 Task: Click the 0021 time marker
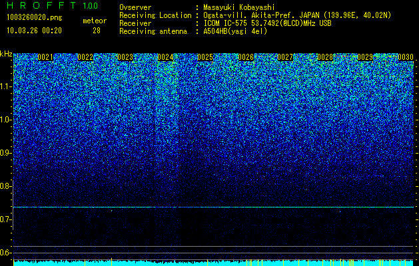(x=45, y=57)
